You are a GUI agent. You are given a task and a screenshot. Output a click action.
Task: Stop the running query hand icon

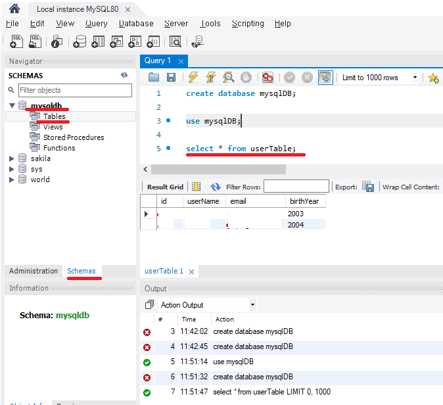tap(246, 77)
